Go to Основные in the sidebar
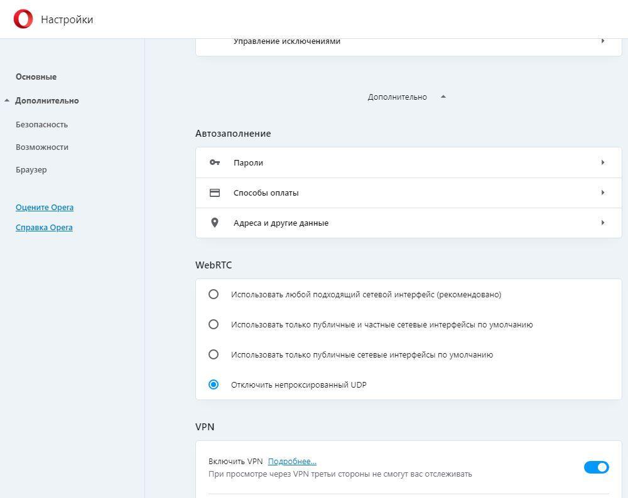This screenshot has height=498, width=628. pyautogui.click(x=36, y=77)
